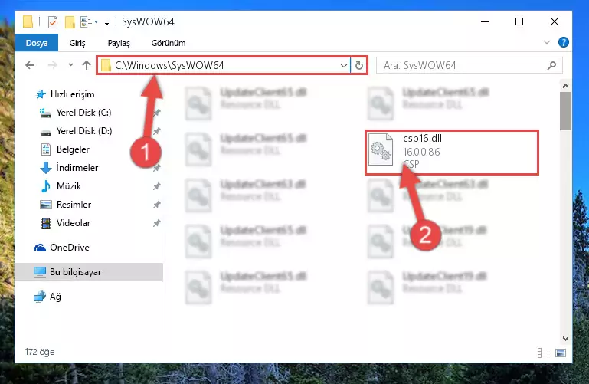Click the scrollbar up arrow
Image resolution: width=589 pixels, height=384 pixels.
(x=565, y=86)
